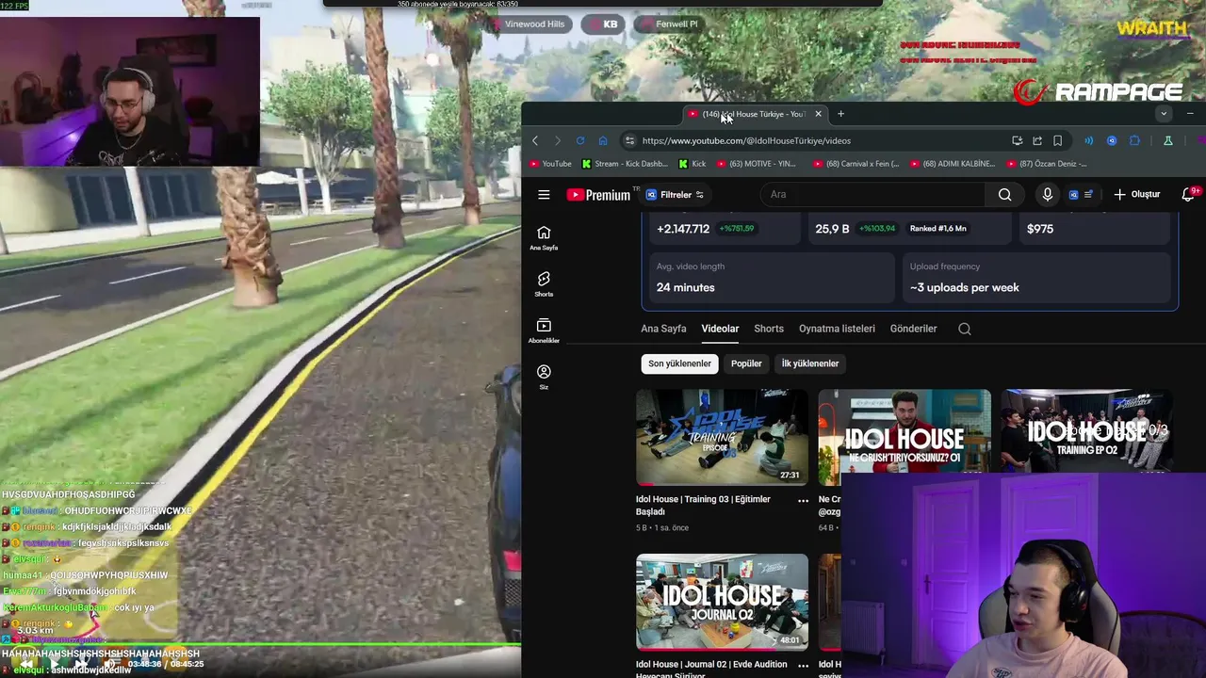Switch to channel Ana Sayfa tab
1206x678 pixels.
(x=663, y=329)
